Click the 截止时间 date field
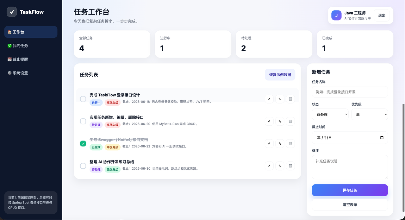405x220 pixels. pos(350,138)
